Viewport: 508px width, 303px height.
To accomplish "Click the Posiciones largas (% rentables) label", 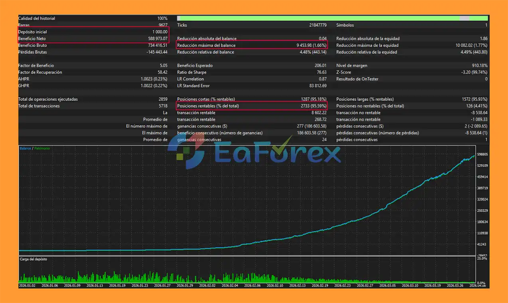I will pos(365,99).
